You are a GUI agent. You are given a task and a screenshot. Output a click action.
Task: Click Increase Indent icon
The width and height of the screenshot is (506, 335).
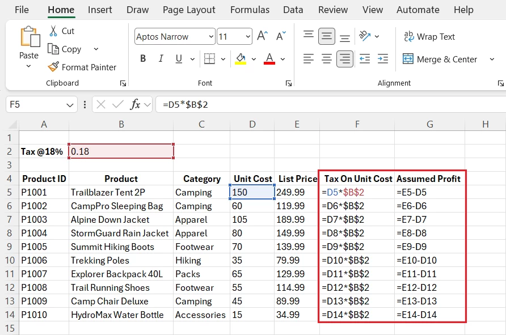383,59
